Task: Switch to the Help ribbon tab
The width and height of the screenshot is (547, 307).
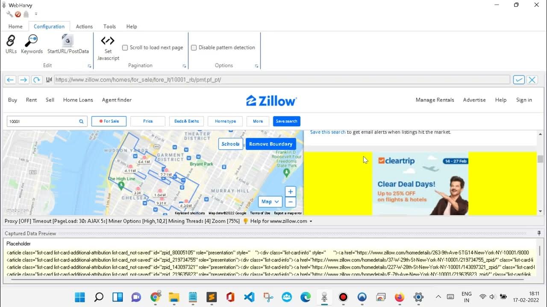Action: pyautogui.click(x=132, y=26)
